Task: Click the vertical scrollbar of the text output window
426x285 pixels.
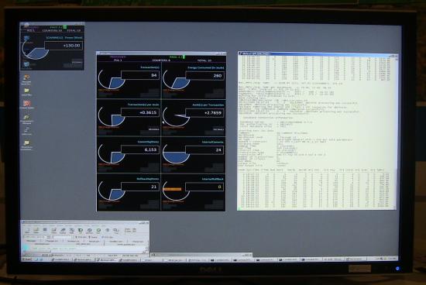Action: pyautogui.click(x=396, y=132)
